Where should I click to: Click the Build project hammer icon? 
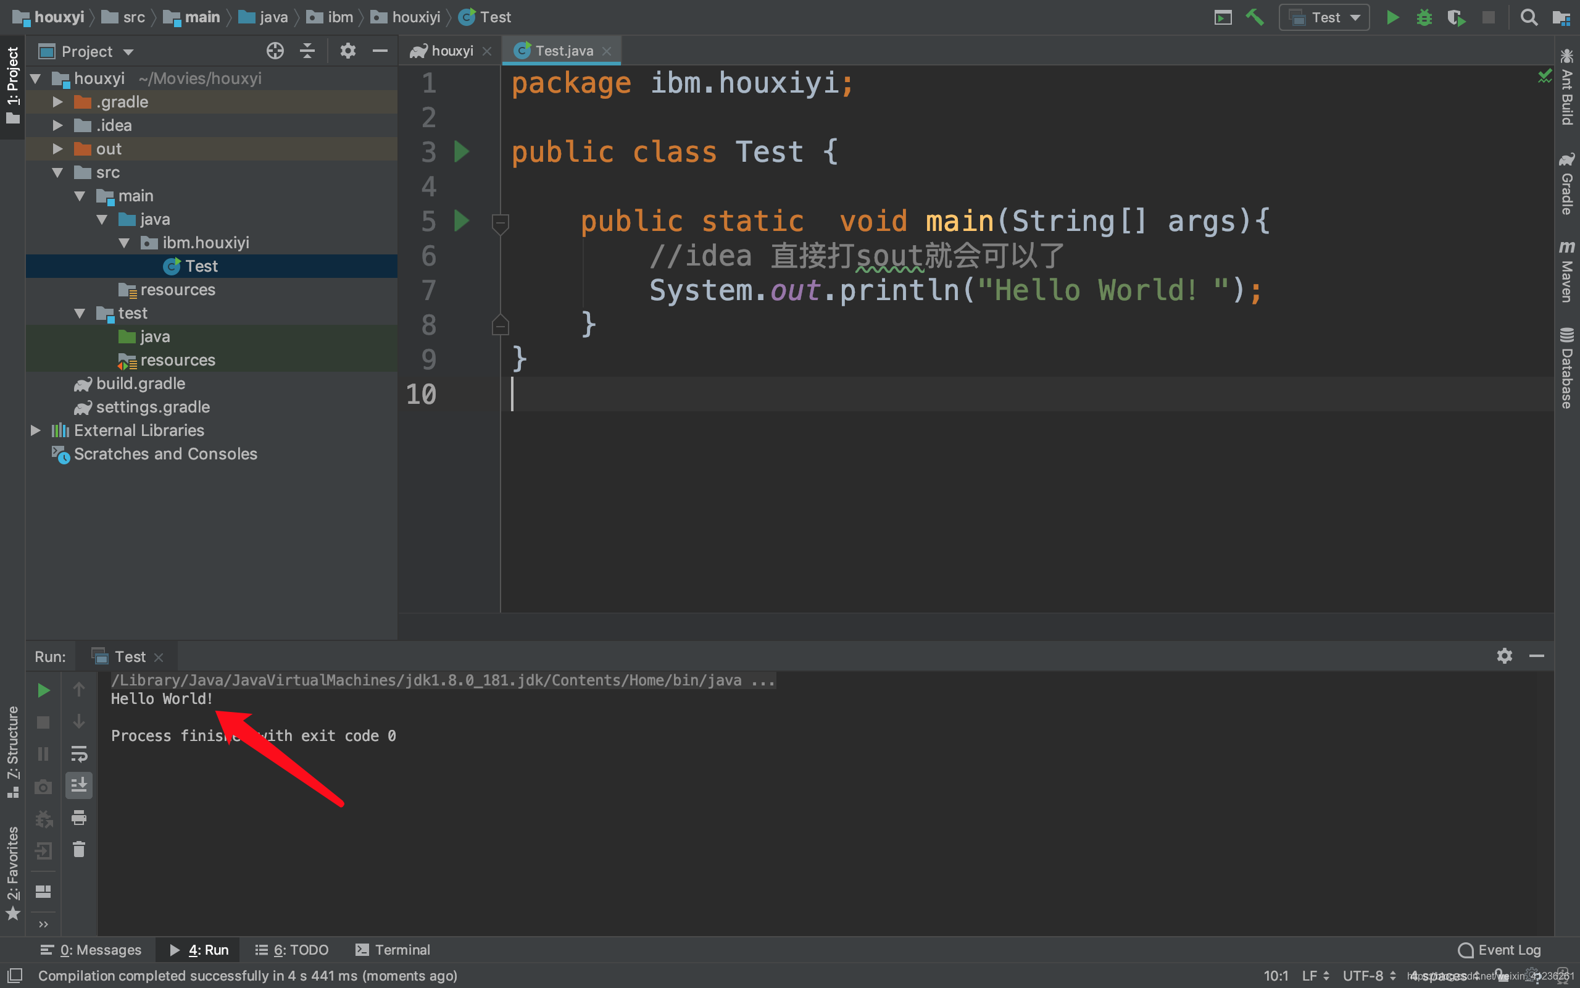pos(1254,18)
